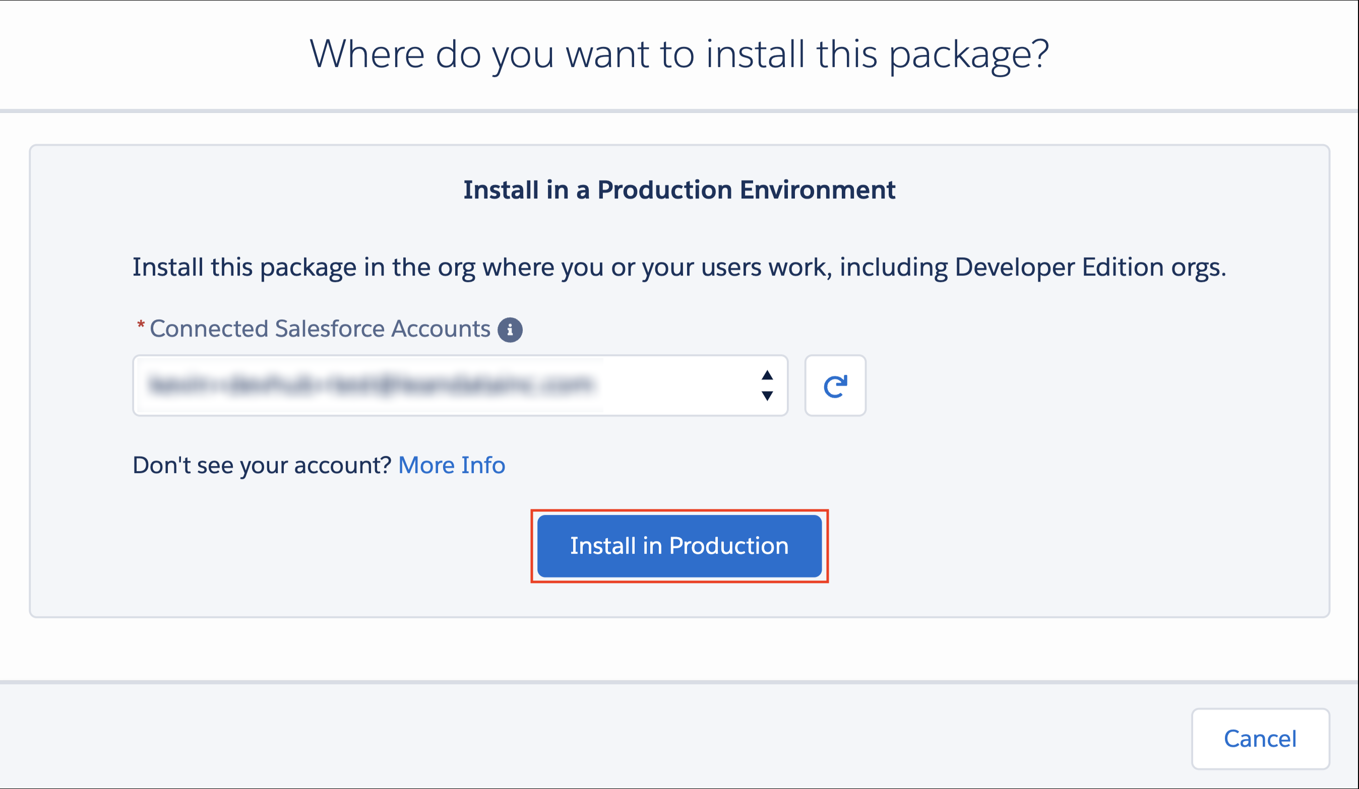Screen dimensions: 1359x789
Task: Click the Connected Salesforce Accounts field label
Action: [x=320, y=328]
